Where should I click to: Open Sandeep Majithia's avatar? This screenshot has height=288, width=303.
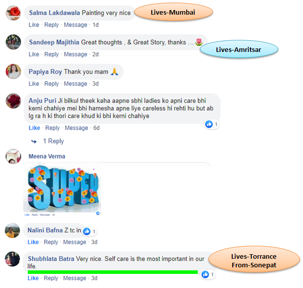(x=13, y=42)
